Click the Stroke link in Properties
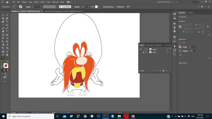The height and width of the screenshot is (119, 212). point(185,47)
